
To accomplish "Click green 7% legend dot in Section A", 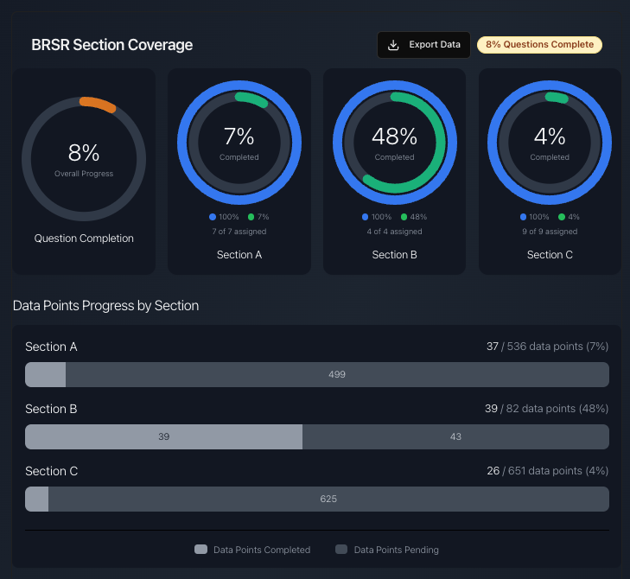I will pyautogui.click(x=251, y=217).
